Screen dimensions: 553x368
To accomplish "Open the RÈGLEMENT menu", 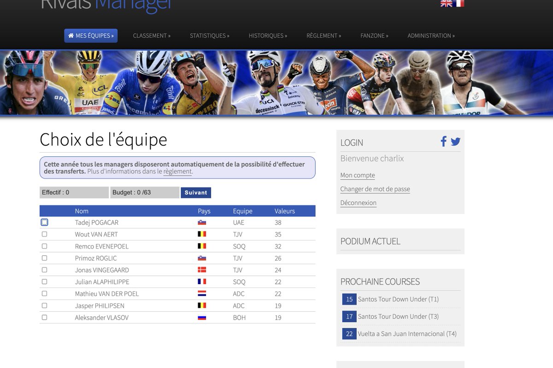I will (324, 36).
